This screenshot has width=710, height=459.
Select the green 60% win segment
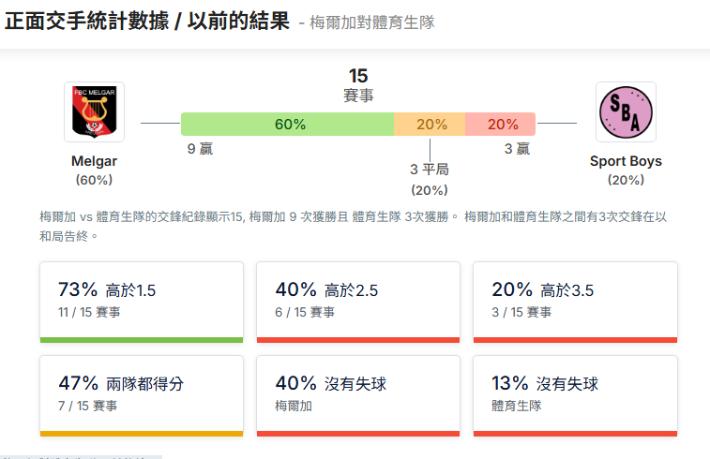tap(288, 125)
